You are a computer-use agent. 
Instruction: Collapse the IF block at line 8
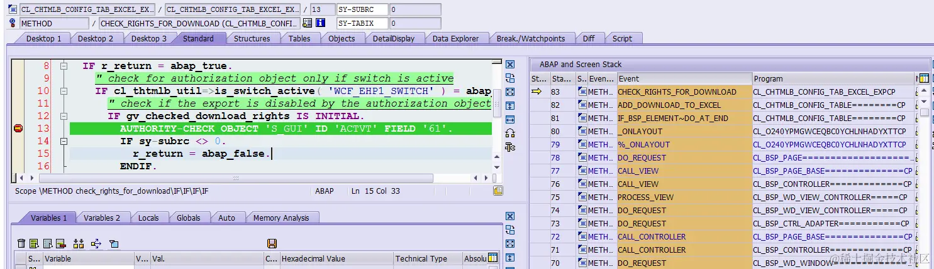tap(64, 66)
